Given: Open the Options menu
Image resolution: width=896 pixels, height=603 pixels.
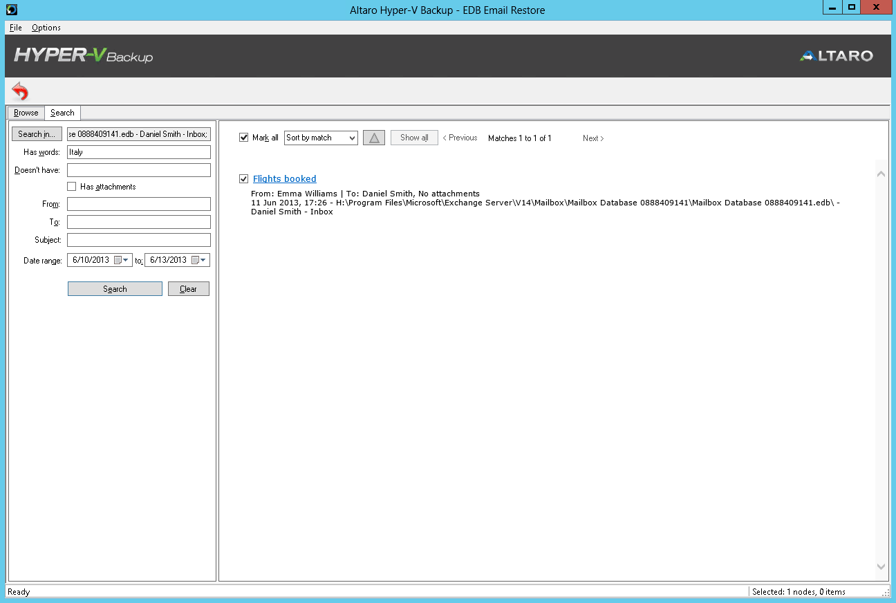Looking at the screenshot, I should (46, 28).
